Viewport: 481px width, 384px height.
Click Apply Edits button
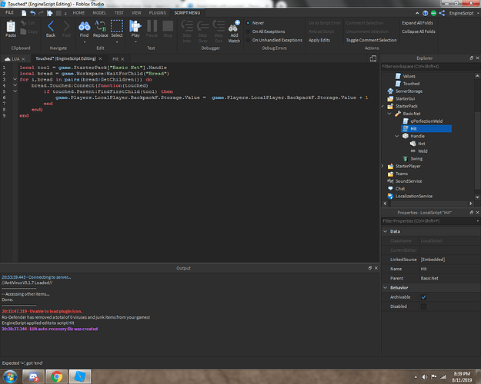pos(319,40)
